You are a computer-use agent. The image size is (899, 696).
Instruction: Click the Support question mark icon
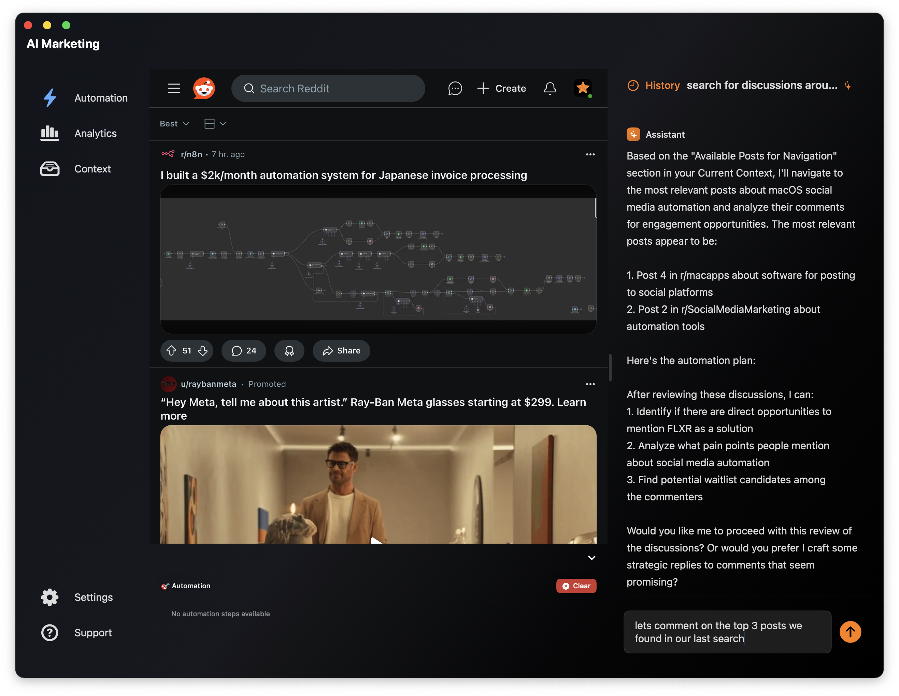coord(50,632)
